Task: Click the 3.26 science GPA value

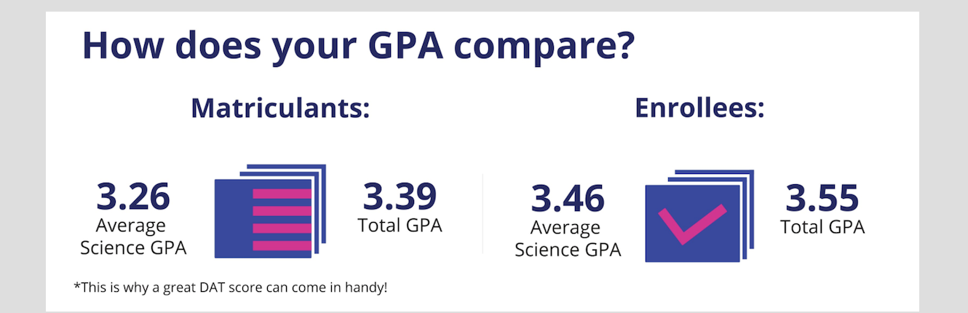Action: click(x=133, y=197)
